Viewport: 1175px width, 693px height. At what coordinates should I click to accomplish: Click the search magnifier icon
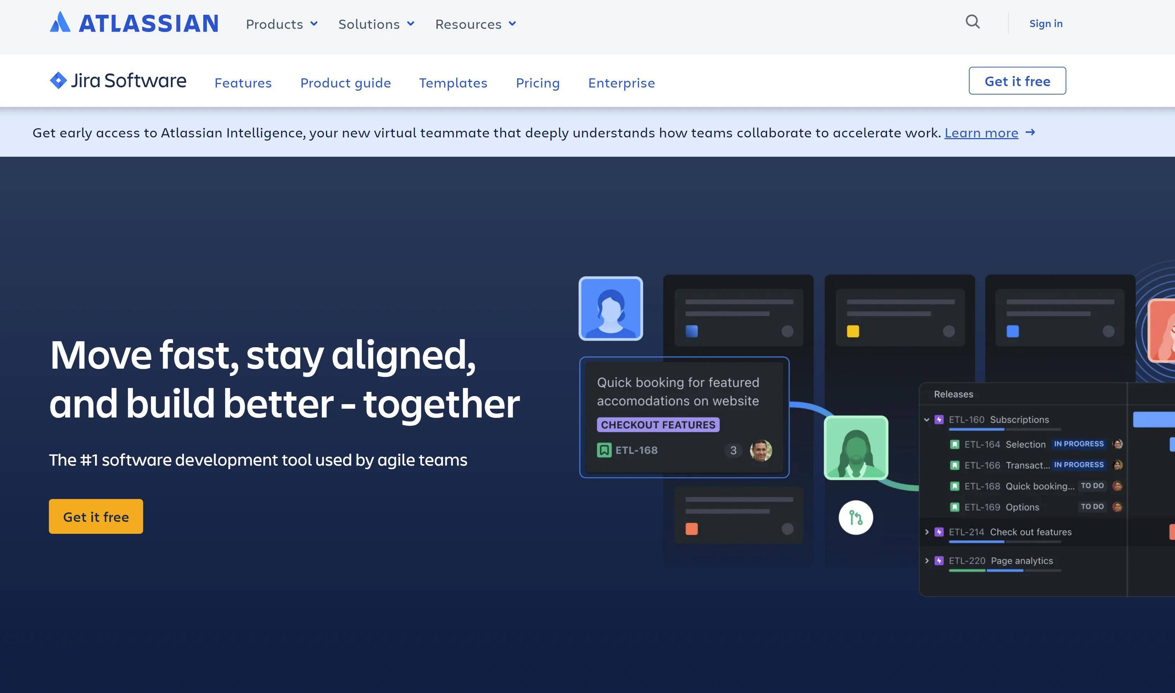[x=973, y=22]
